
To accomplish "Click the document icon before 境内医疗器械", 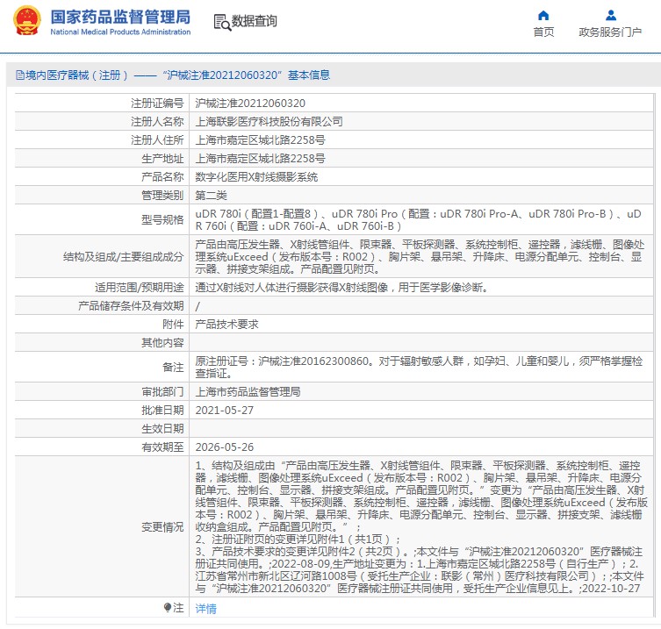I will [20, 75].
